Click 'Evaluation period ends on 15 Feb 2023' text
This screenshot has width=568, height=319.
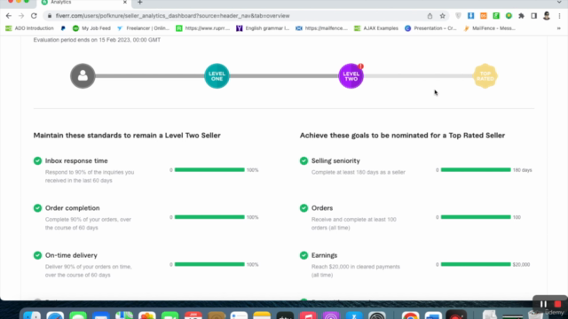[x=97, y=40]
